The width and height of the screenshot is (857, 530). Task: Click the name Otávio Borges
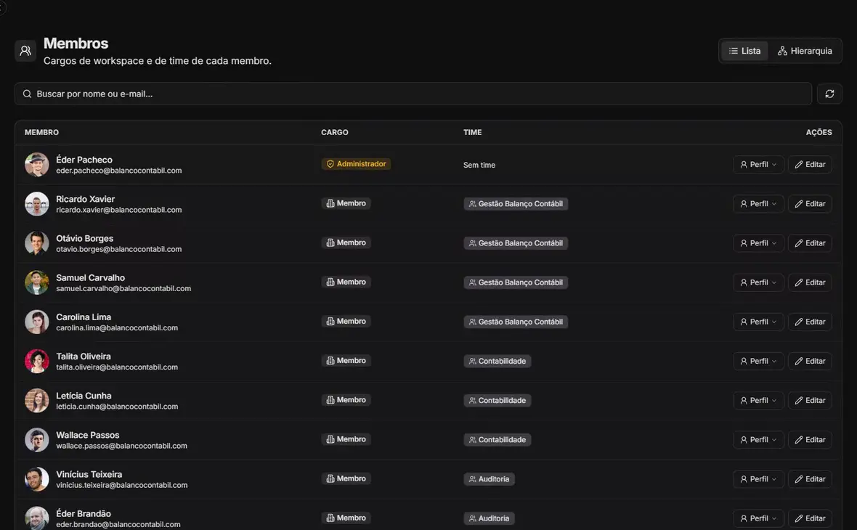pos(85,238)
